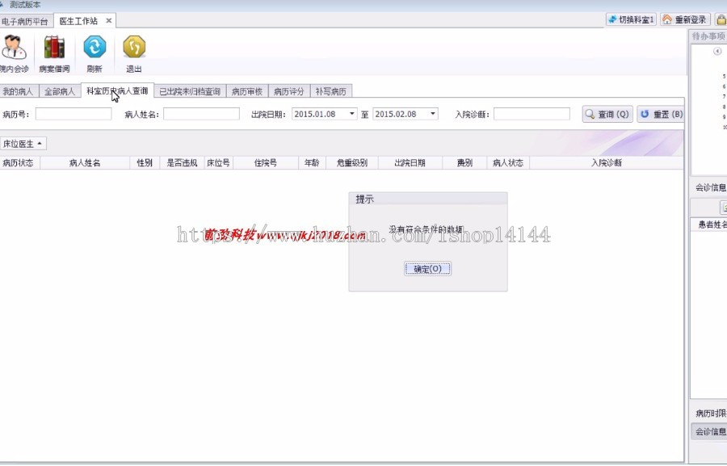This screenshot has height=466, width=727.
Task: Focus the 病人姓名 input field
Action: (x=201, y=115)
